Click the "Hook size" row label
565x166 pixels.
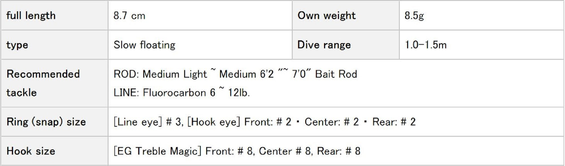tap(31, 151)
